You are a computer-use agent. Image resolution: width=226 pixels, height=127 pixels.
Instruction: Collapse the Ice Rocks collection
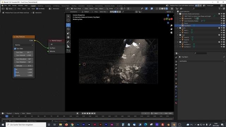click(x=178, y=42)
